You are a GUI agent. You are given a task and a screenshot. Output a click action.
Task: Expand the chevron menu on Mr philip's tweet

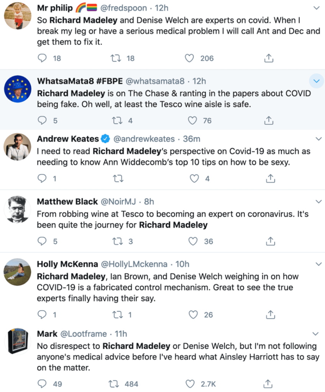[317, 8]
